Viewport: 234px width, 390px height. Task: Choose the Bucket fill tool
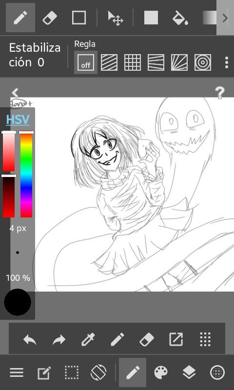[180, 18]
